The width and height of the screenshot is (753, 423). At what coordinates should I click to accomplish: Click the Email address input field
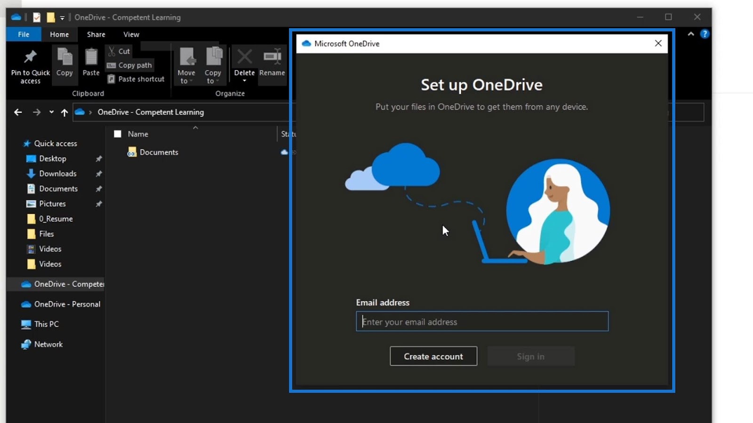[482, 321]
